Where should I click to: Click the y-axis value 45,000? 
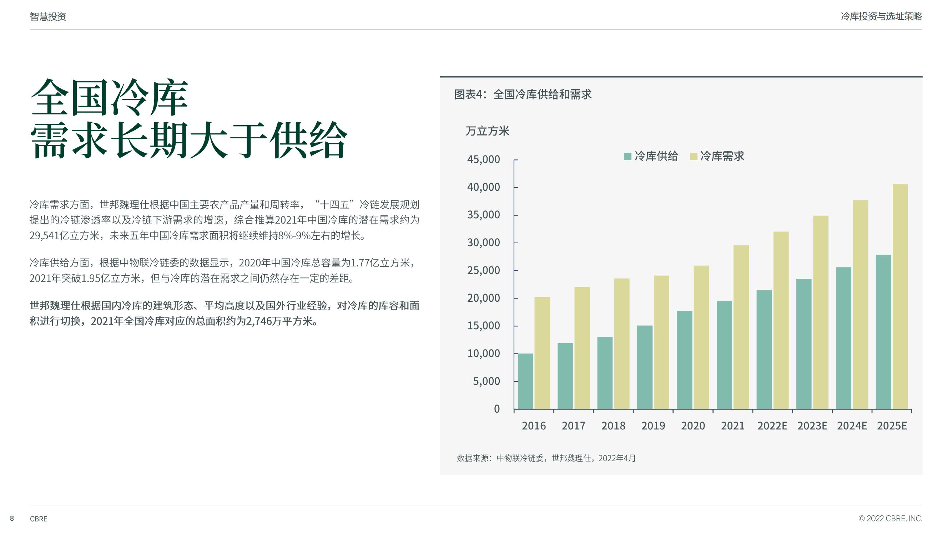tap(483, 159)
